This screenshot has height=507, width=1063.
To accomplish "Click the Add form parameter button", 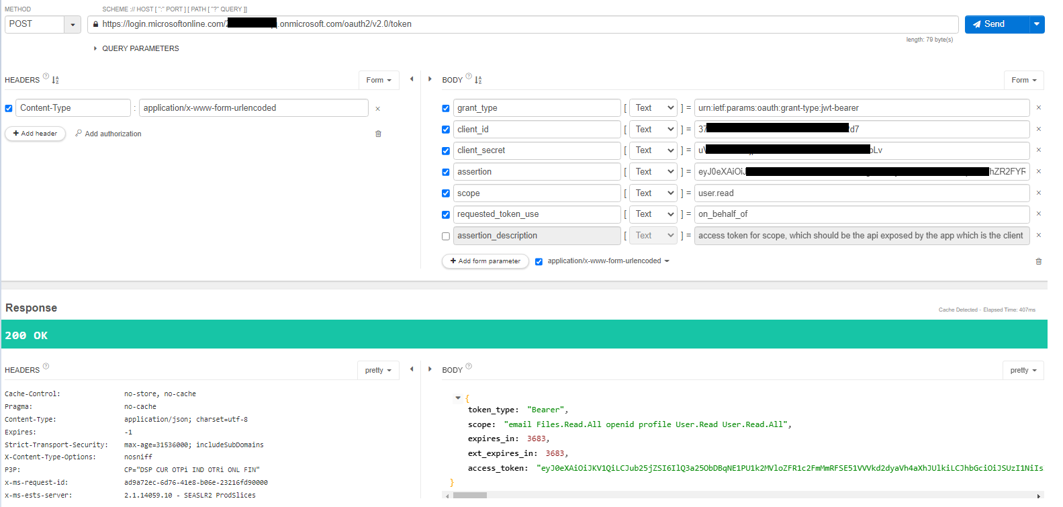I will [x=486, y=261].
